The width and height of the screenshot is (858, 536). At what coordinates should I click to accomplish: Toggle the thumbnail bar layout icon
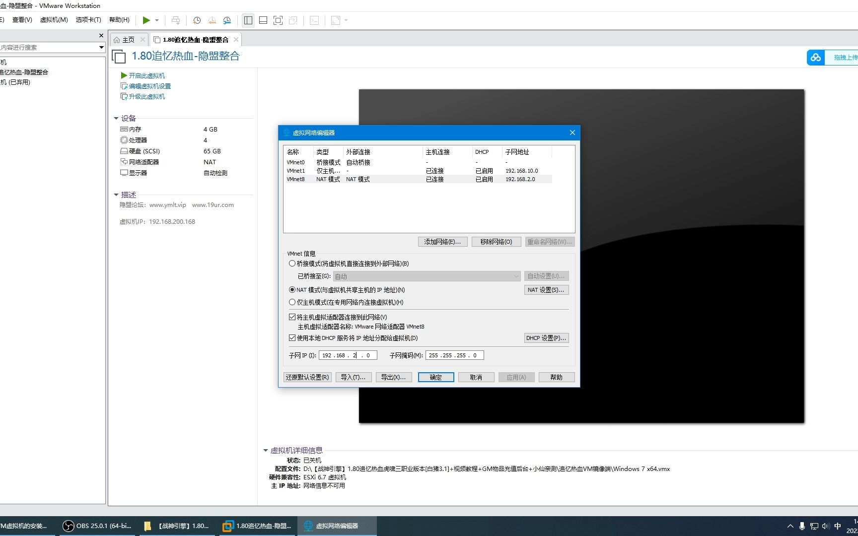pyautogui.click(x=263, y=20)
